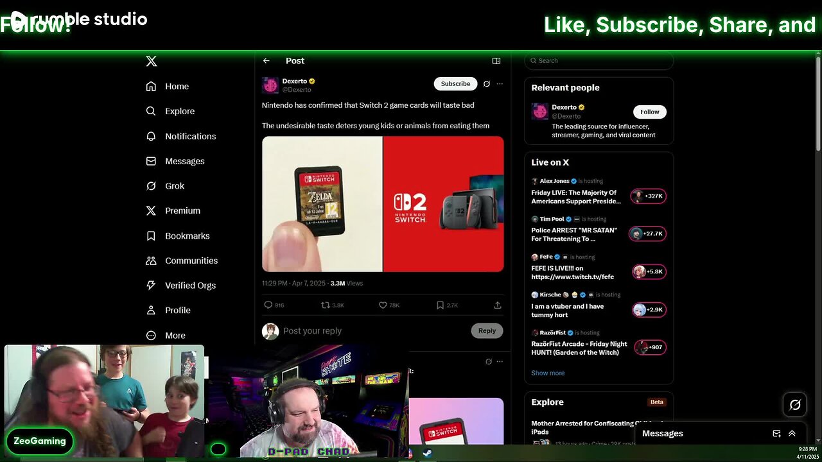Viewport: 822px width, 462px height.
Task: Click the 3.3M Views count
Action: point(346,283)
